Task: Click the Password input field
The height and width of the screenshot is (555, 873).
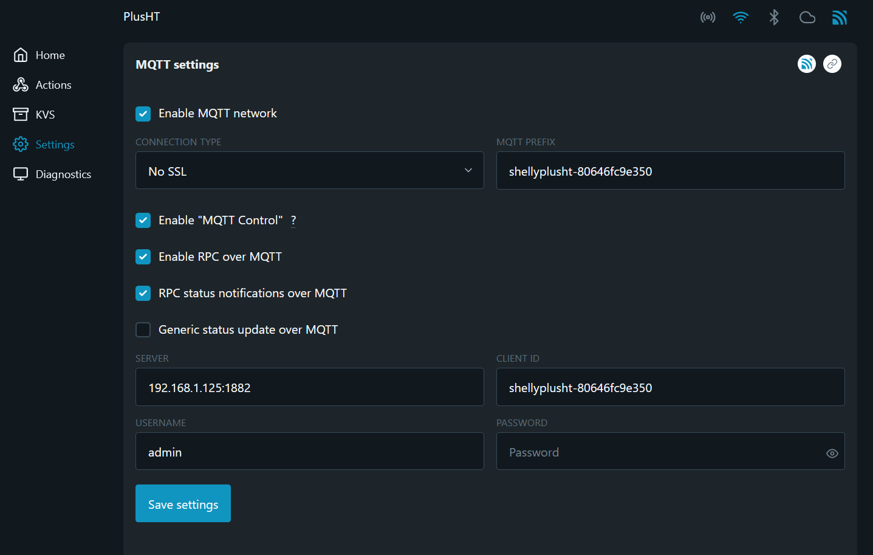Action: pos(671,451)
